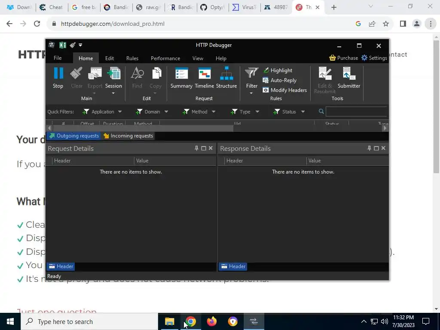The width and height of the screenshot is (440, 330).
Task: Click the request list horizontal scrollbar
Action: tap(143, 128)
